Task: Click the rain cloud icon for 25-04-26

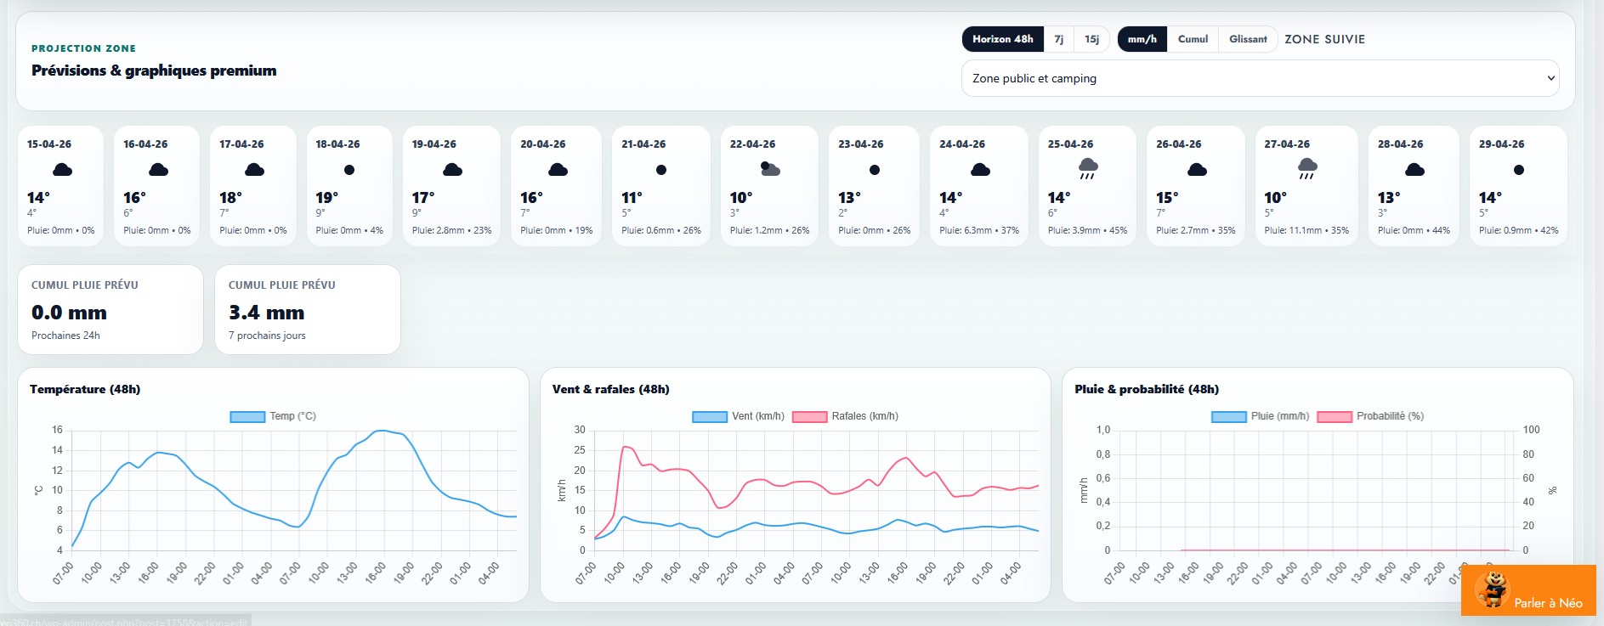Action: (x=1088, y=168)
